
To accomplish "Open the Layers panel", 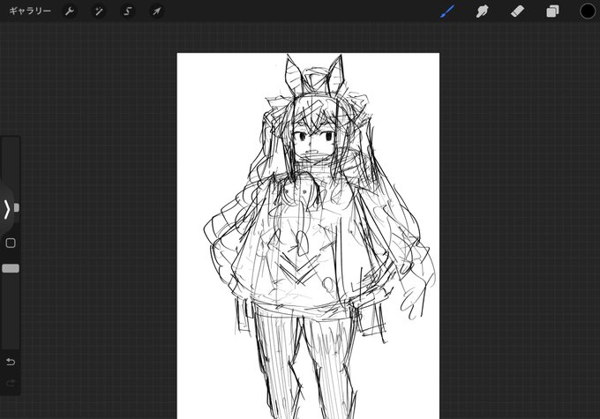I will tap(552, 11).
